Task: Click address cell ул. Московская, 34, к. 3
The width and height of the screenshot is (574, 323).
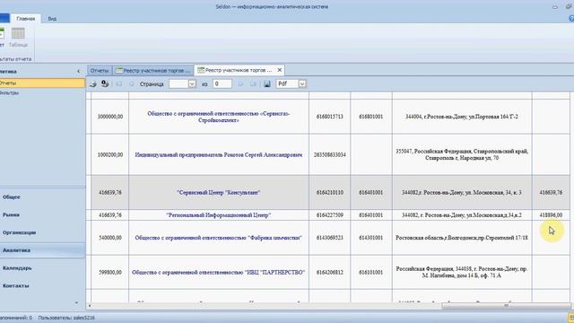Action: [462, 192]
